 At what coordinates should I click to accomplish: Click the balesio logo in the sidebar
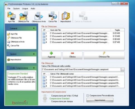coord(20,103)
